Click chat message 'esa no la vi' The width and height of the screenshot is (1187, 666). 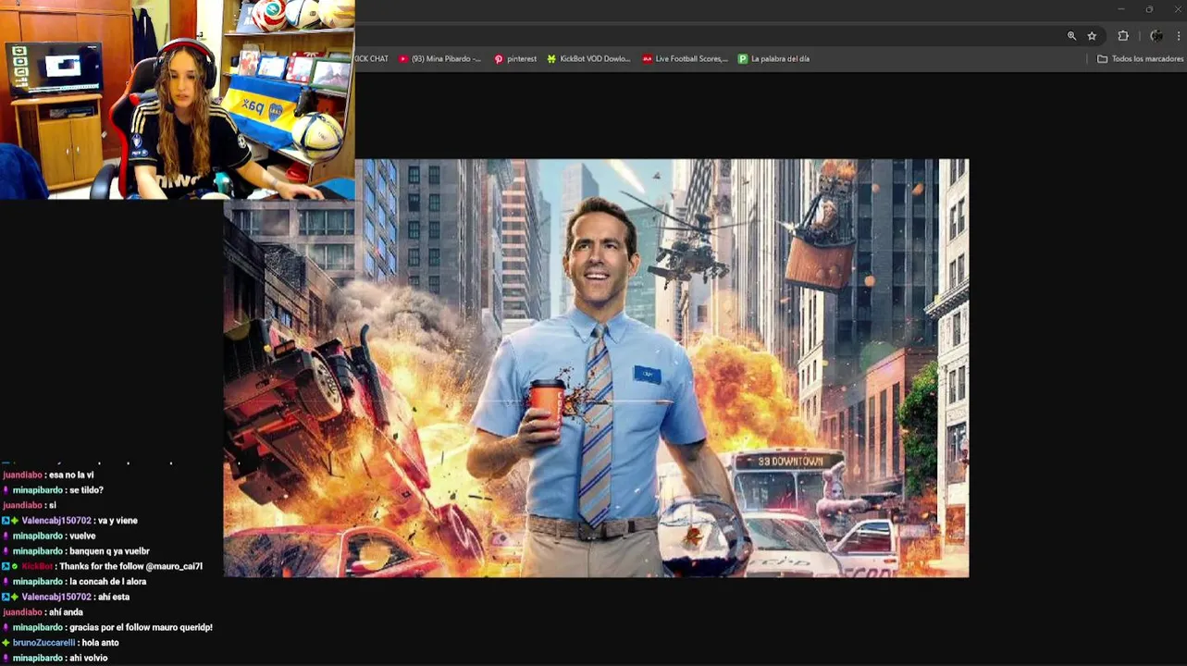[71, 475]
